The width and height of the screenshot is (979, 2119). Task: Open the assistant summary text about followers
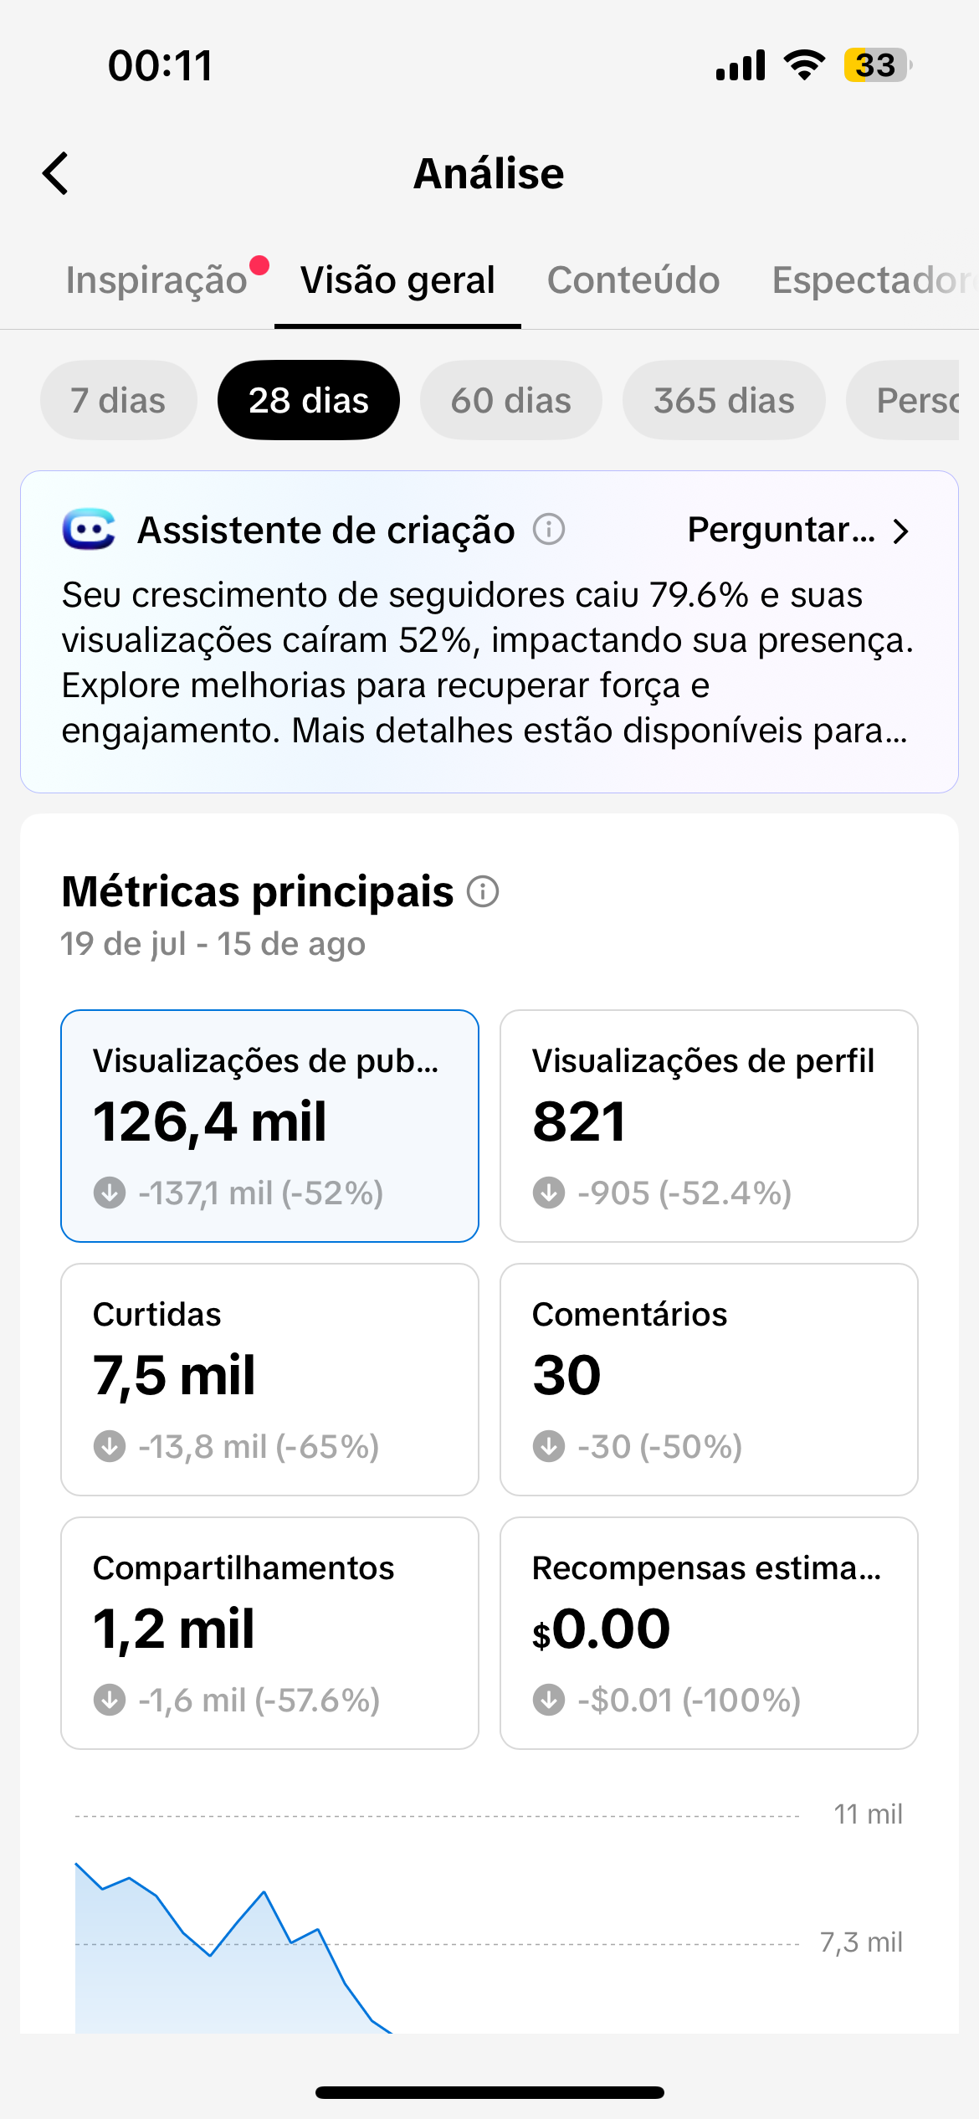point(489,663)
